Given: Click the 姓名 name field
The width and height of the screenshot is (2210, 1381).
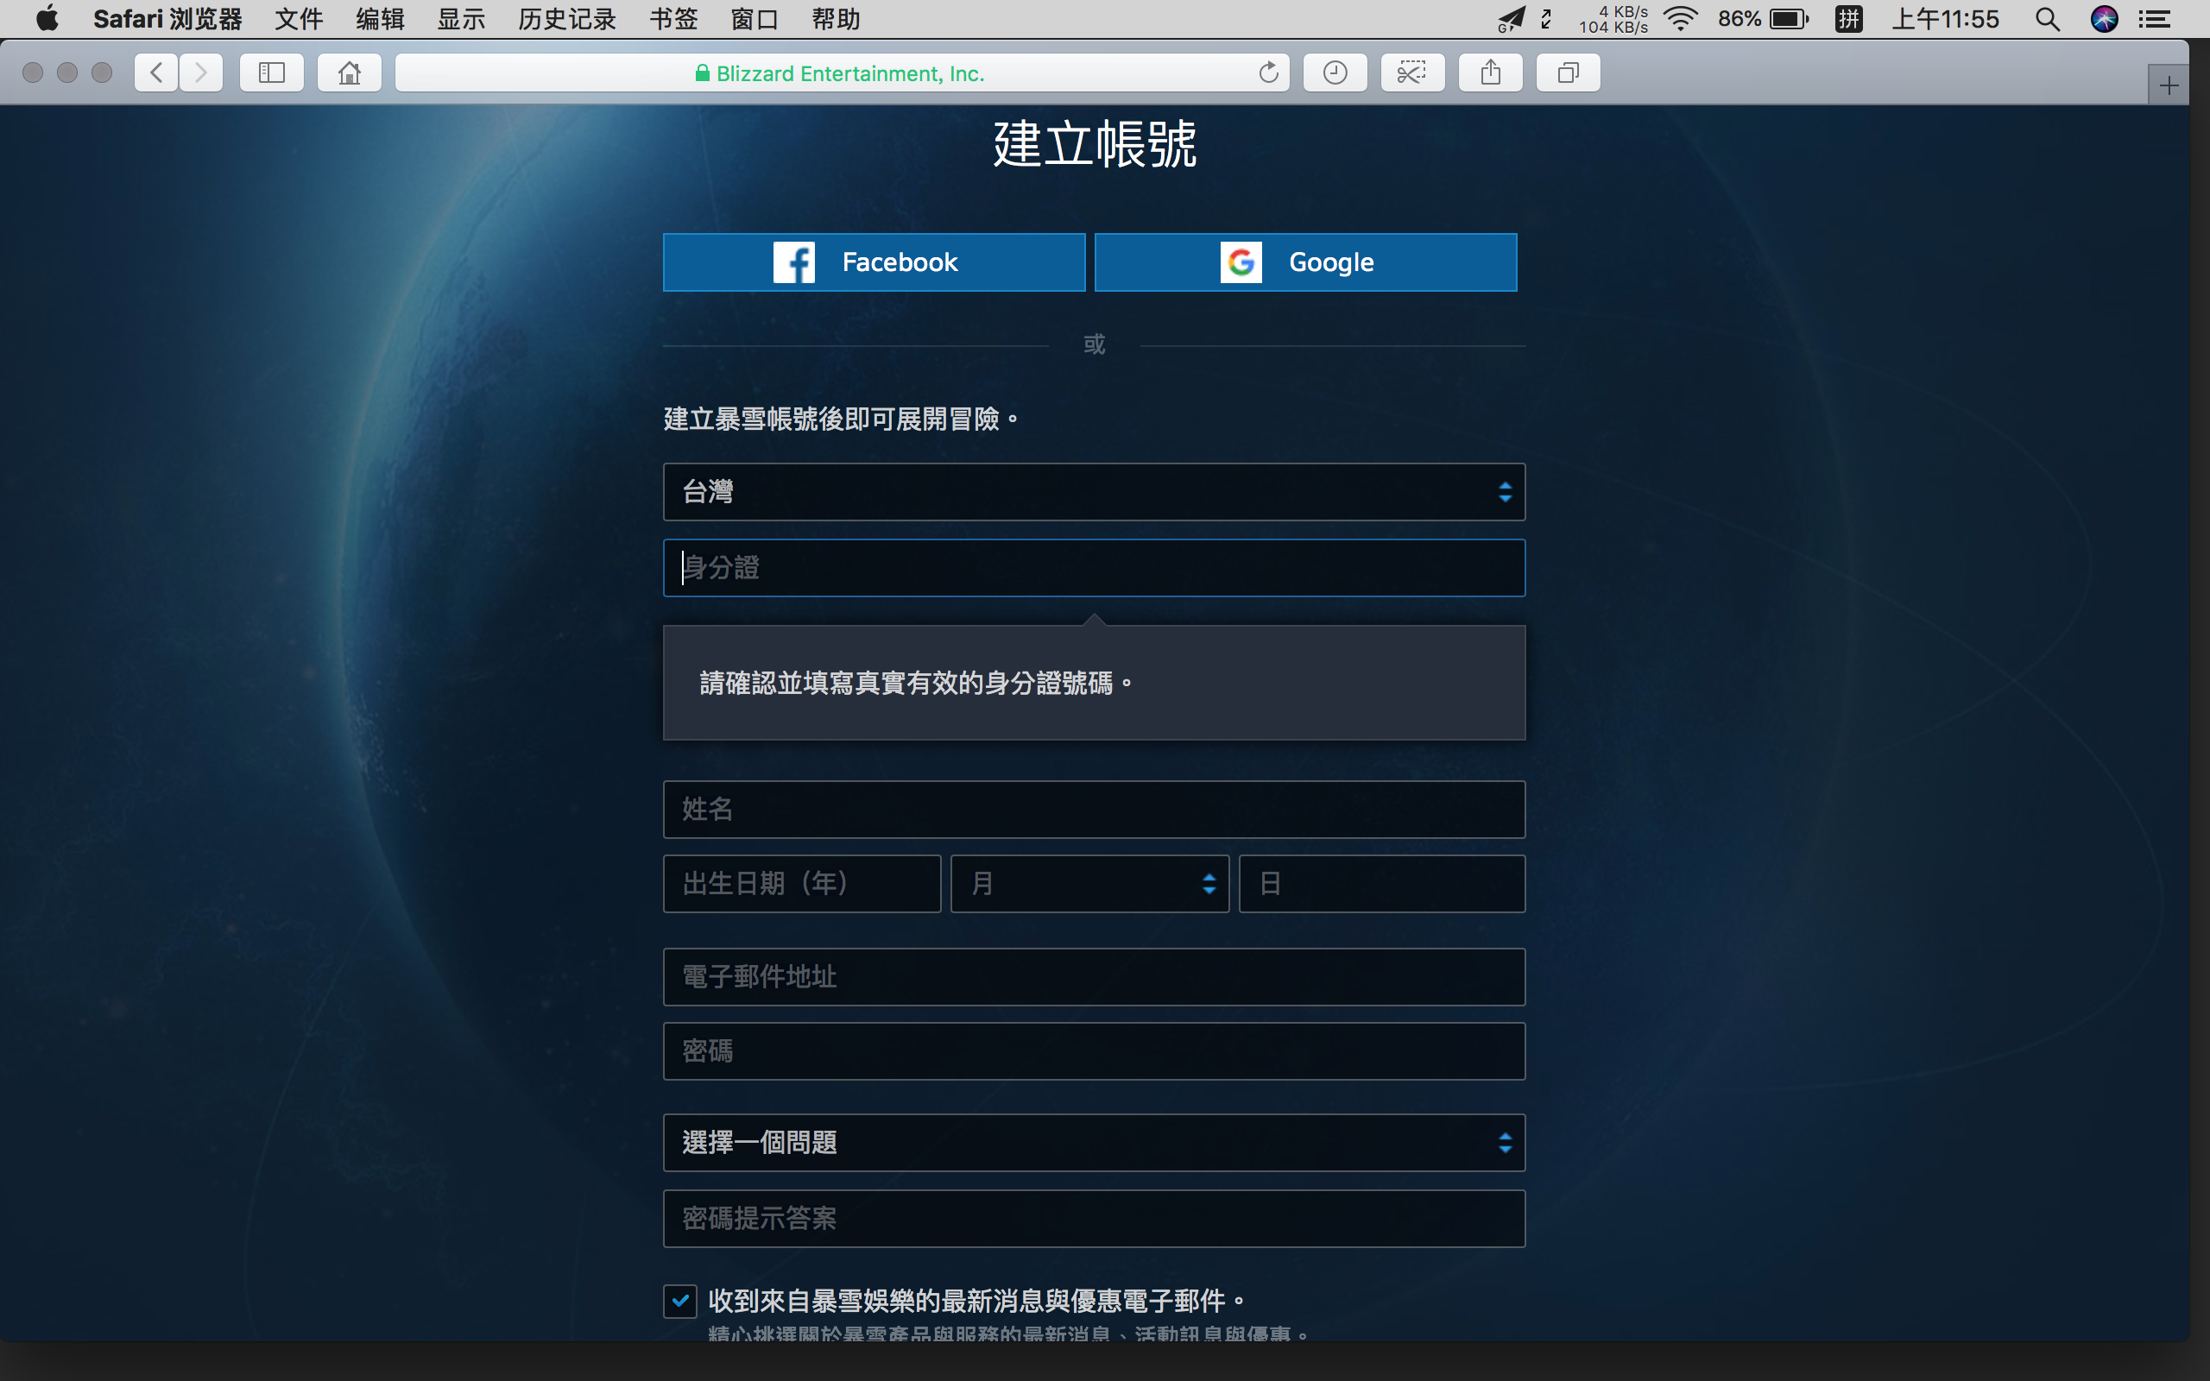Looking at the screenshot, I should (1094, 810).
